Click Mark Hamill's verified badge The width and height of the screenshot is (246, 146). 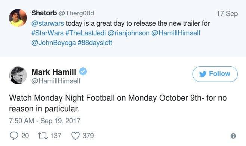click(x=83, y=72)
